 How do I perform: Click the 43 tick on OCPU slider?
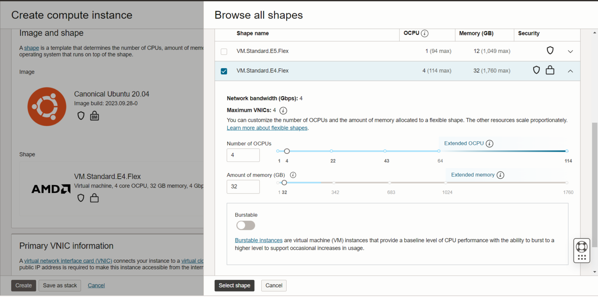click(x=385, y=151)
